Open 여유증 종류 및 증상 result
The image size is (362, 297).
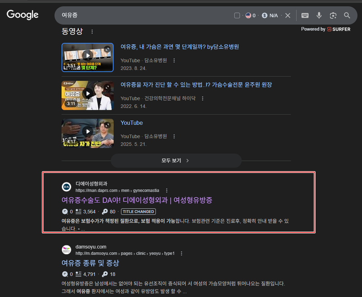pyautogui.click(x=90, y=263)
